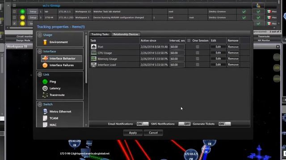The width and height of the screenshot is (286, 160).
Task: Remove the Port task
Action: pos(233,47)
